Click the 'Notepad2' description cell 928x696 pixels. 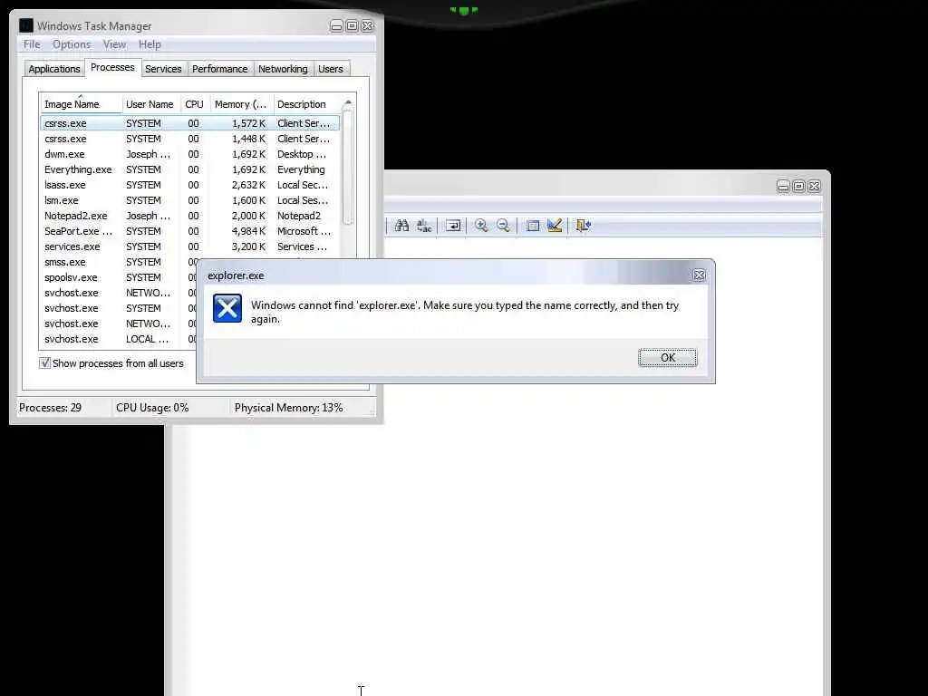[x=299, y=216]
